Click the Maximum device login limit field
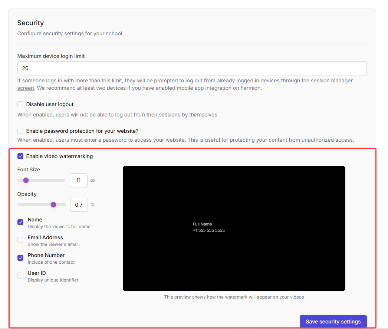Image resolution: width=388 pixels, height=329 pixels. pyautogui.click(x=192, y=68)
